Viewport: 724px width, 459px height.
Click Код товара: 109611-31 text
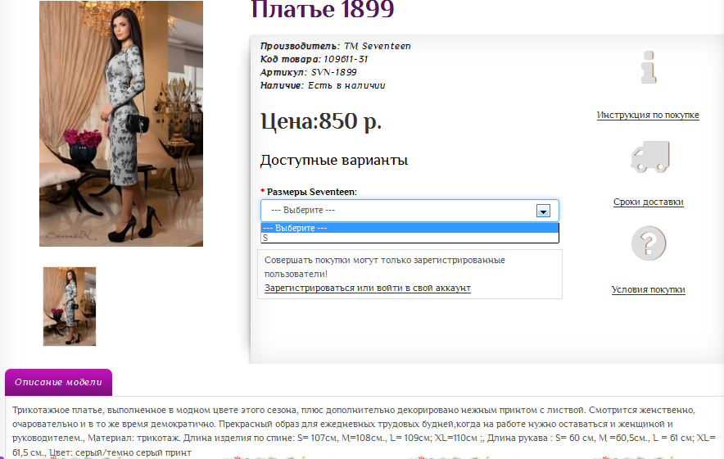click(314, 59)
